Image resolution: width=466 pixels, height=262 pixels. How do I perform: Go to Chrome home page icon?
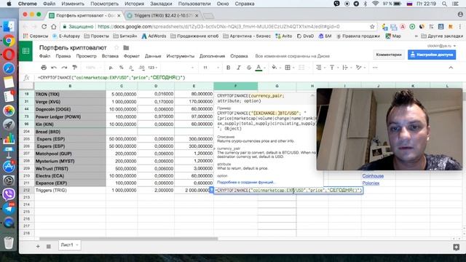[54, 26]
